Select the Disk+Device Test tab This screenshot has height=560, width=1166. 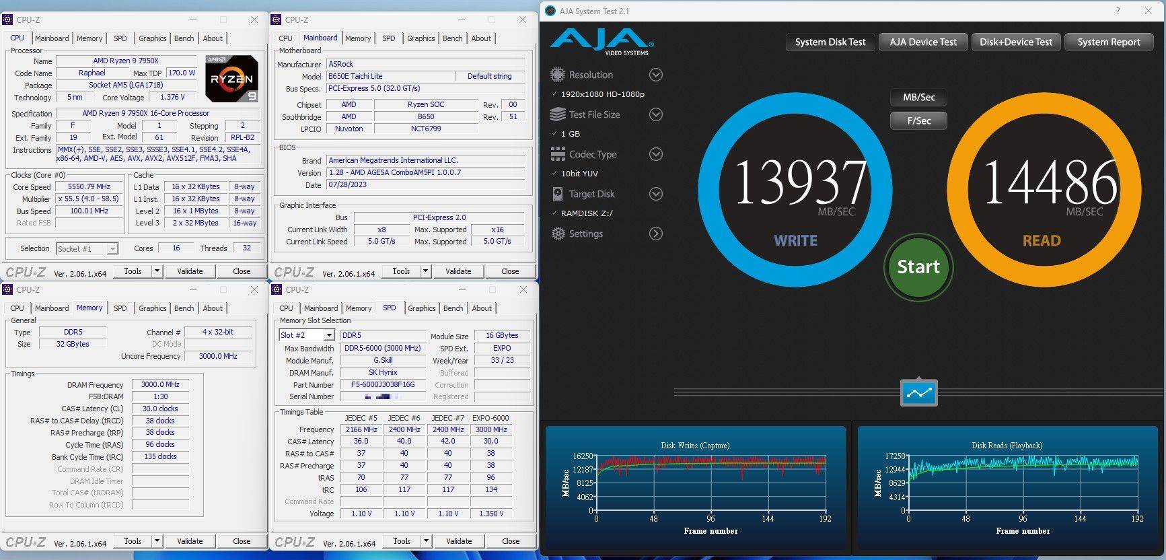[1016, 42]
